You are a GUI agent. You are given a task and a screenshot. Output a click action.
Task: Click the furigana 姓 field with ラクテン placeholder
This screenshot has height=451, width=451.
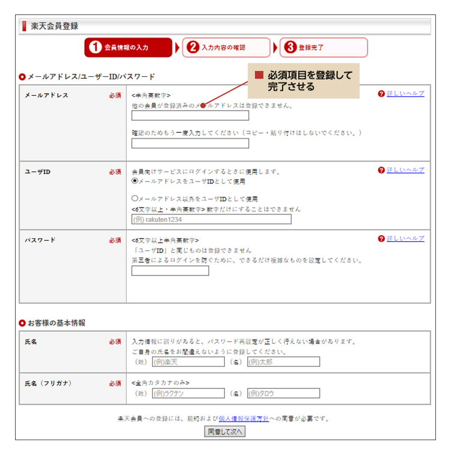188,393
